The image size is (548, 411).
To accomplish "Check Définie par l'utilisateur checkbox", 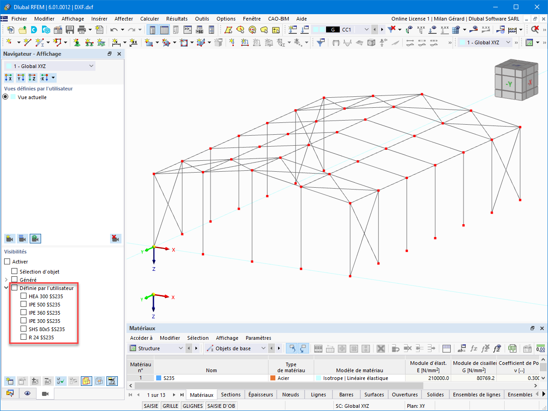I will click(15, 288).
